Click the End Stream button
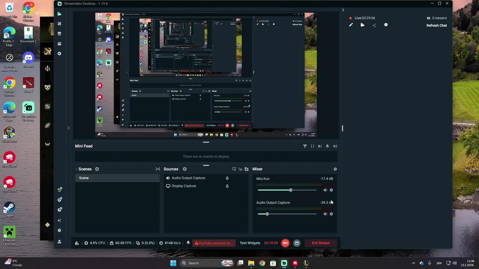 (x=321, y=243)
